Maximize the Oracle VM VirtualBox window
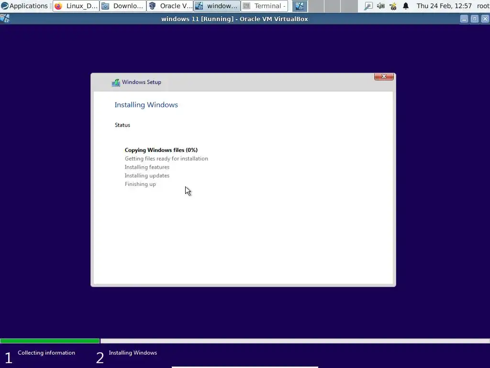The width and height of the screenshot is (490, 368). (474, 19)
